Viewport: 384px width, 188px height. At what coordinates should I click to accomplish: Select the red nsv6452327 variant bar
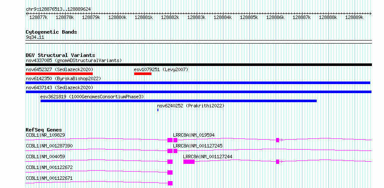pos(59,74)
